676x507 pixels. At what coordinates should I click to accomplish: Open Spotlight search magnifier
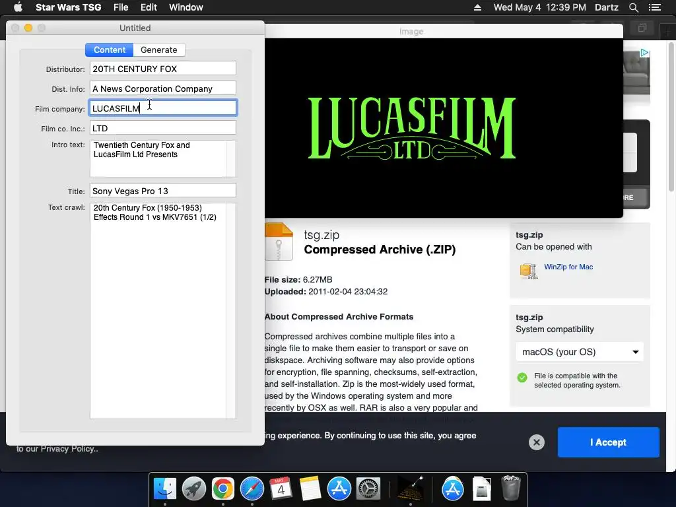[633, 7]
